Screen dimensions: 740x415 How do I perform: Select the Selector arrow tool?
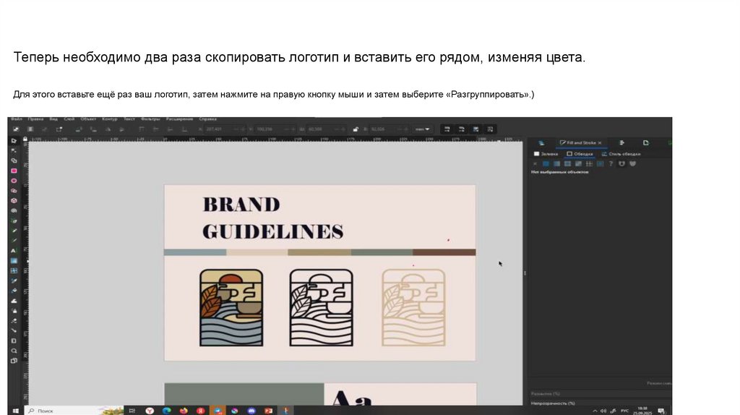[14, 140]
